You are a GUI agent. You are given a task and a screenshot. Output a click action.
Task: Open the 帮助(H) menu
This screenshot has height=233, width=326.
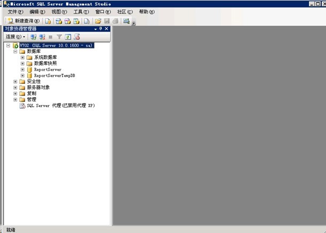[x=147, y=12]
